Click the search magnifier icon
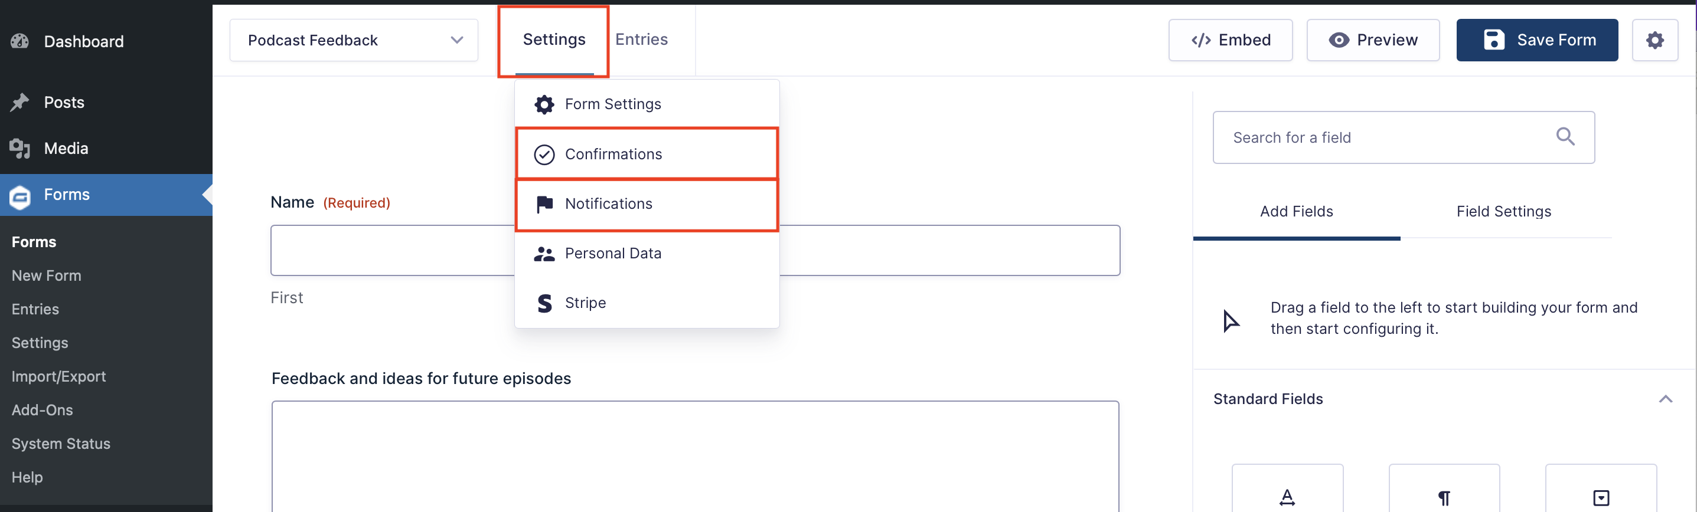Screen dimensions: 1697x512 tap(1565, 137)
